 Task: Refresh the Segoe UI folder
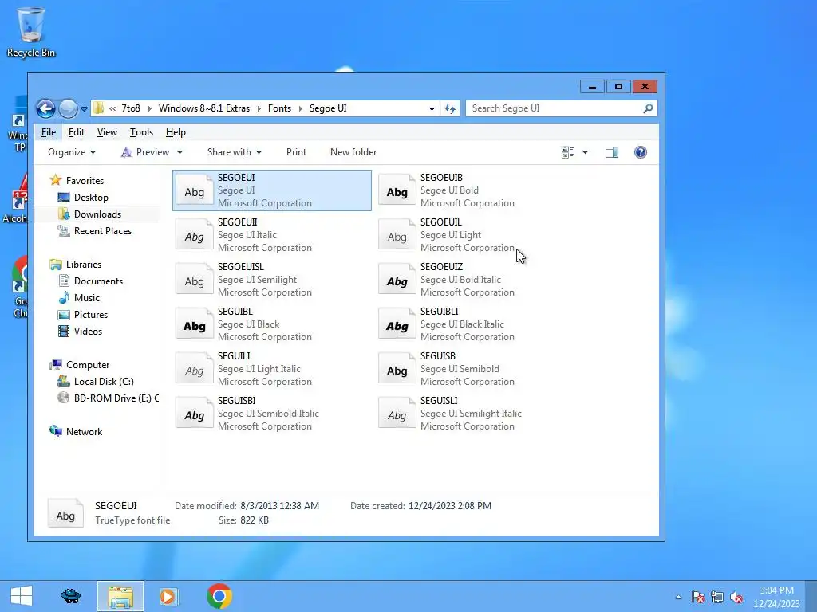pos(450,108)
